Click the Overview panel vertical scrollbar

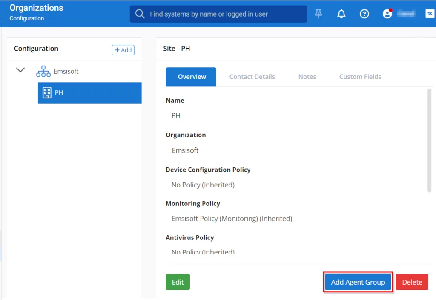point(429,141)
